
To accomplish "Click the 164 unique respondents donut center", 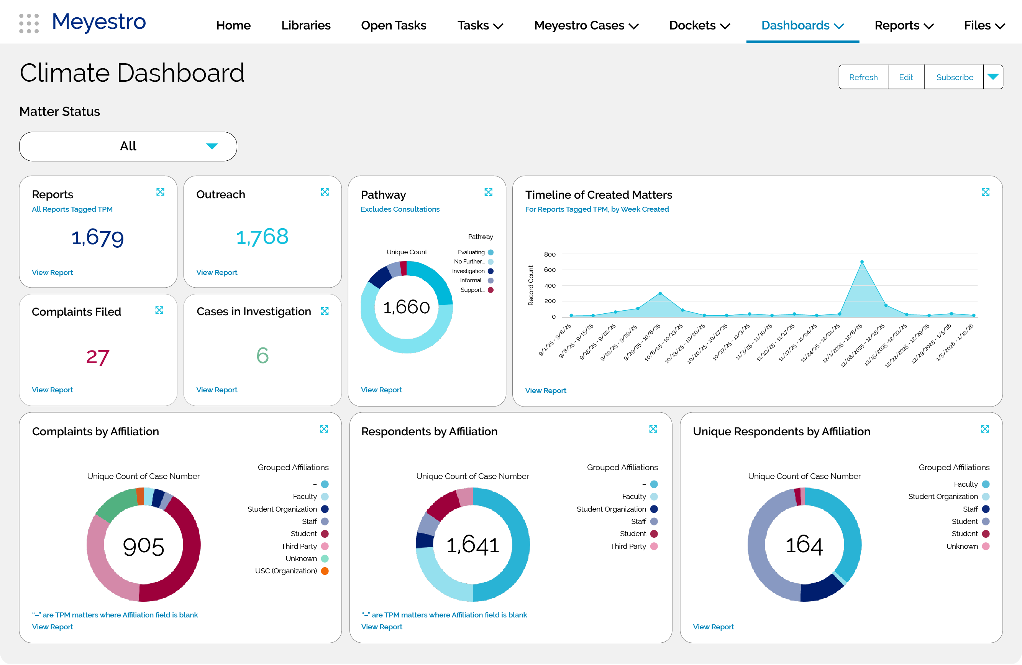I will click(x=804, y=545).
